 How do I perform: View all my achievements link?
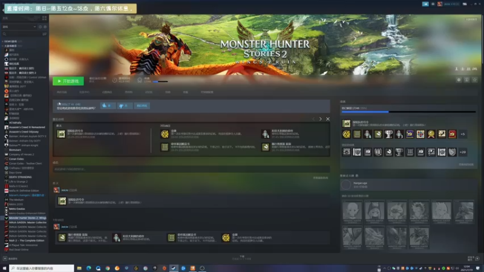[x=466, y=164]
